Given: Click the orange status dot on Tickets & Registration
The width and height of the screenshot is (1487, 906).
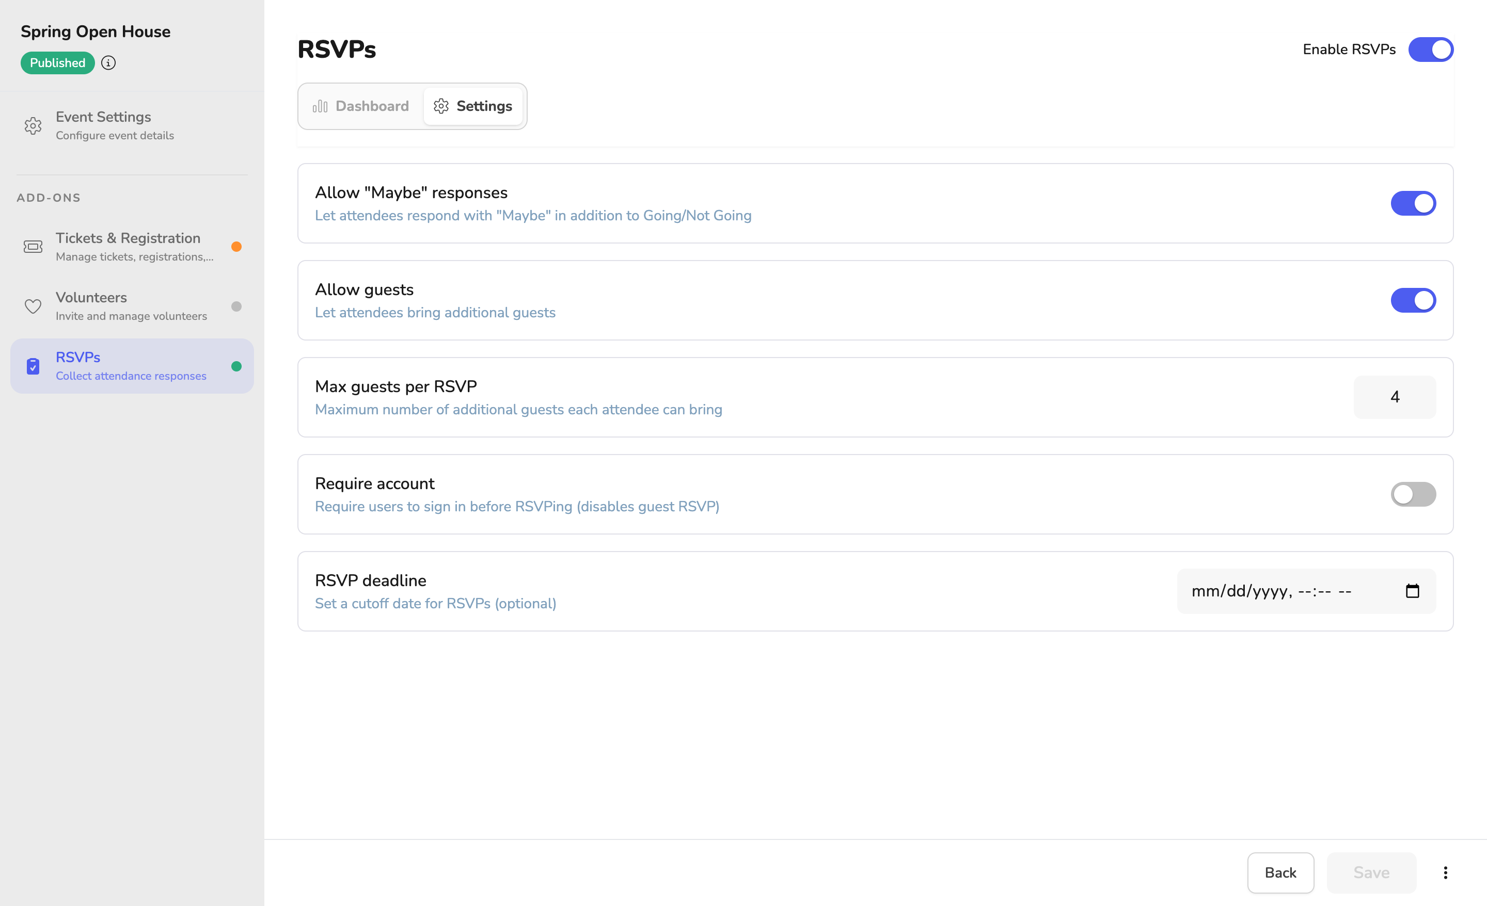Looking at the screenshot, I should tap(236, 247).
